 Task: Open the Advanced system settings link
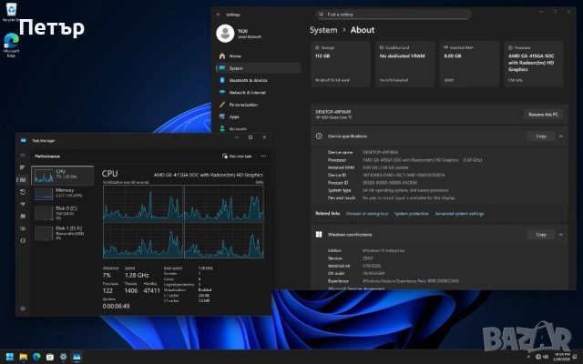[x=457, y=213]
